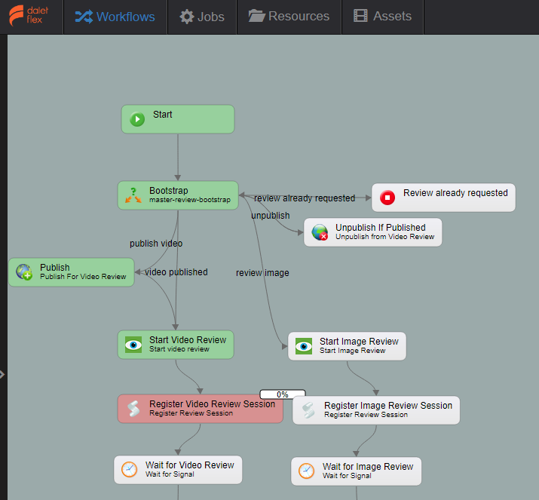Open the Resources tab
539x500 pixels.
click(289, 17)
